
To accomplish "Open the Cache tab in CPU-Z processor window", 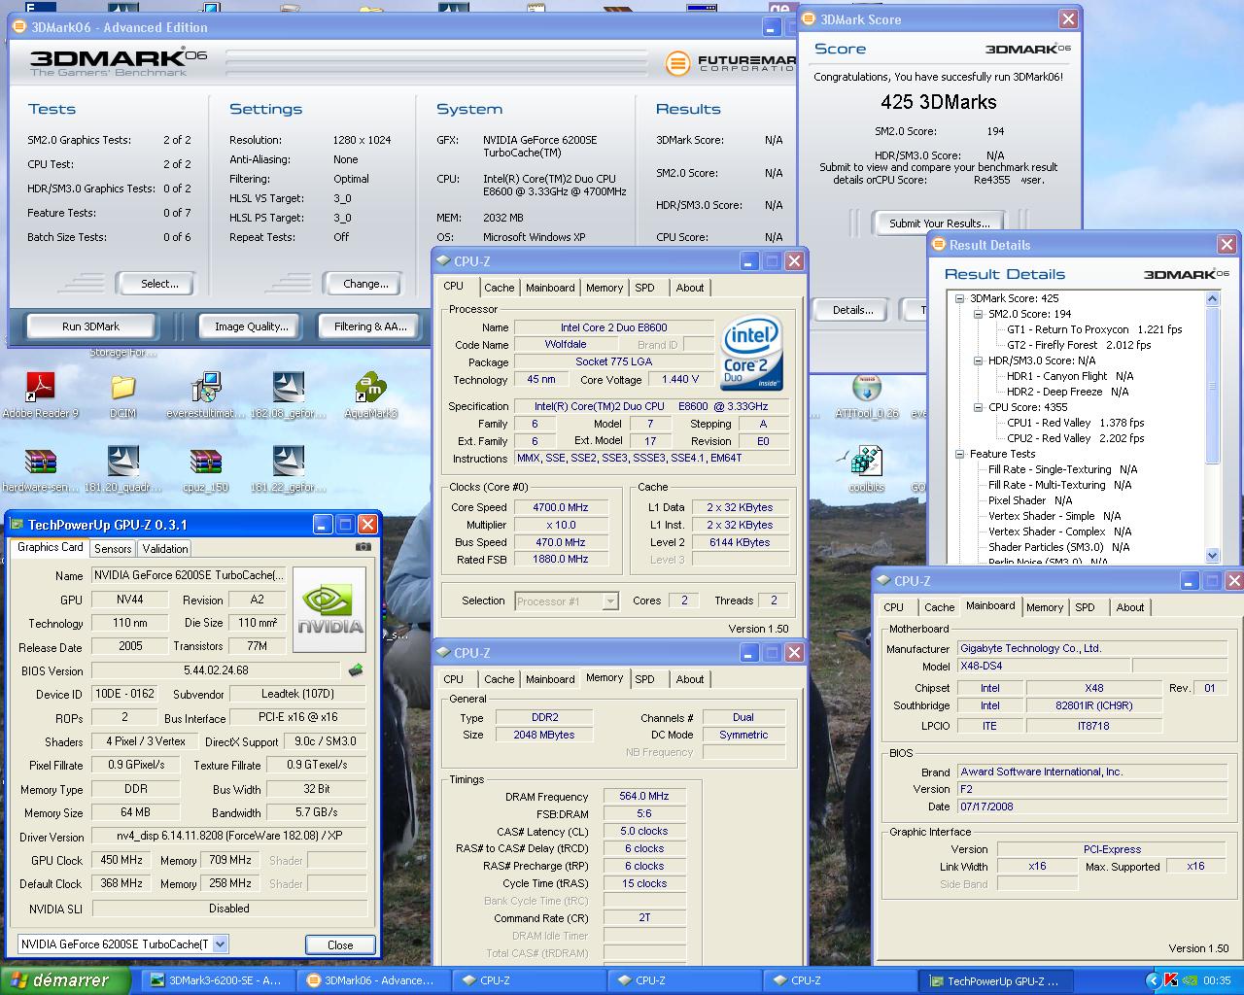I will click(500, 288).
